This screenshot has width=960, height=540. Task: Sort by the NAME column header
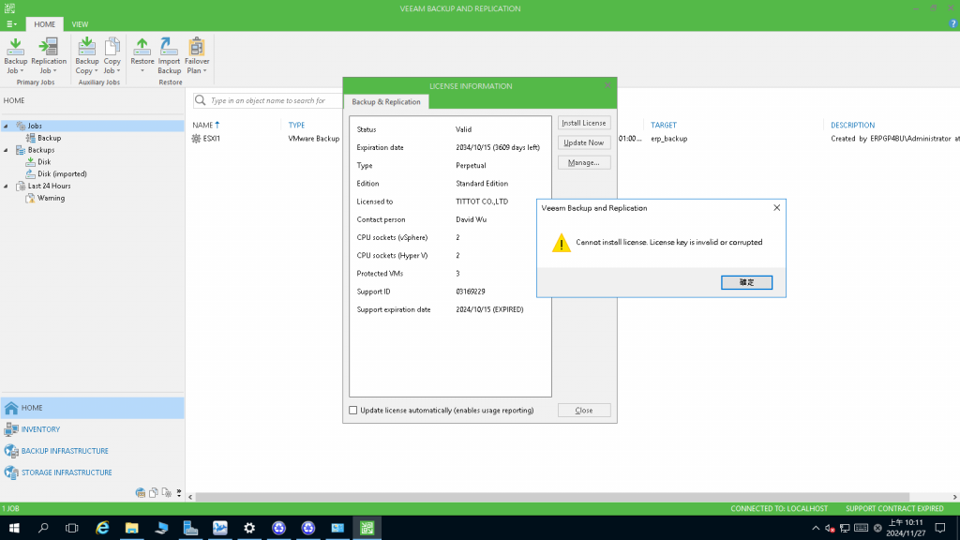(x=202, y=125)
